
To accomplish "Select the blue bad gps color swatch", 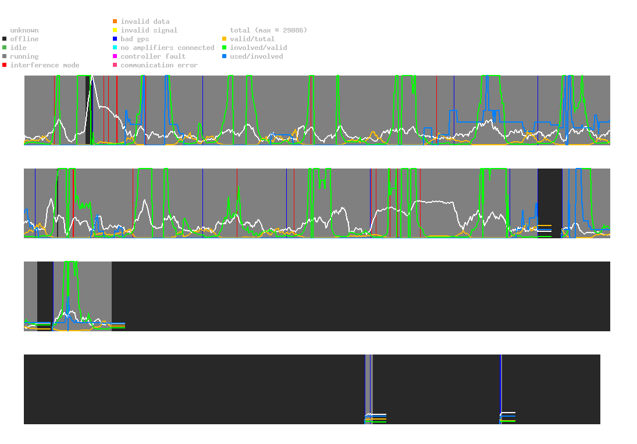I will point(115,39).
